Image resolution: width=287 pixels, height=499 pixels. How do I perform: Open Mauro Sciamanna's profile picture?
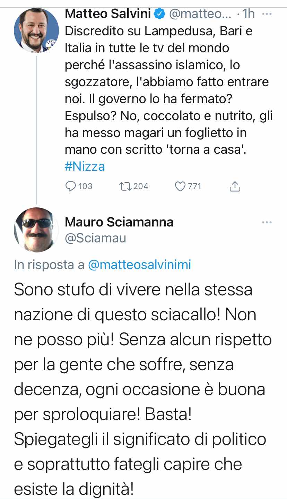coord(36,230)
